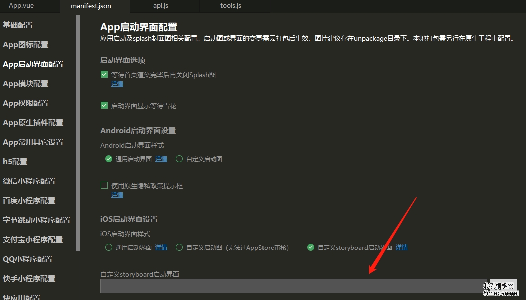Open App图标配置 section
Viewport: 526px width, 300px height.
coord(26,45)
